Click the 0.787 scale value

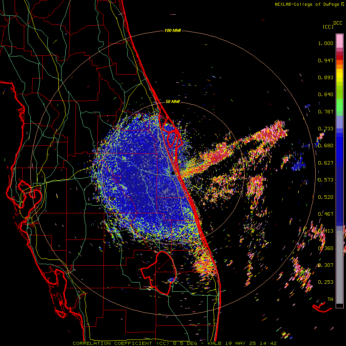coord(326,111)
